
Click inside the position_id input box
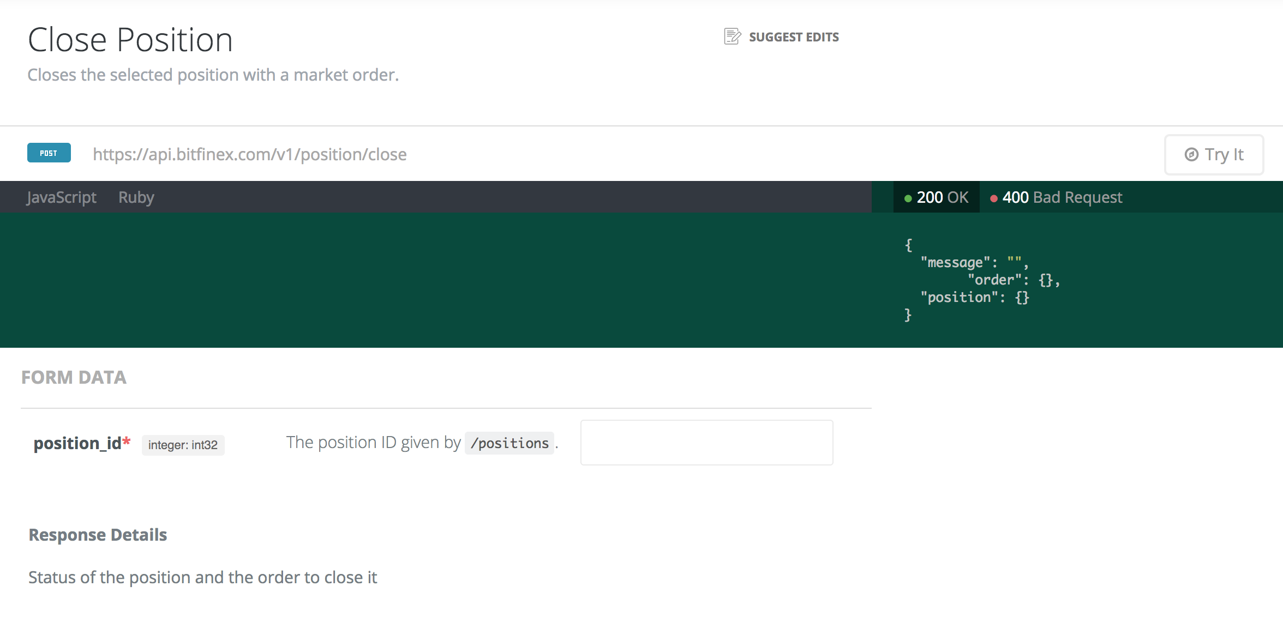point(706,442)
